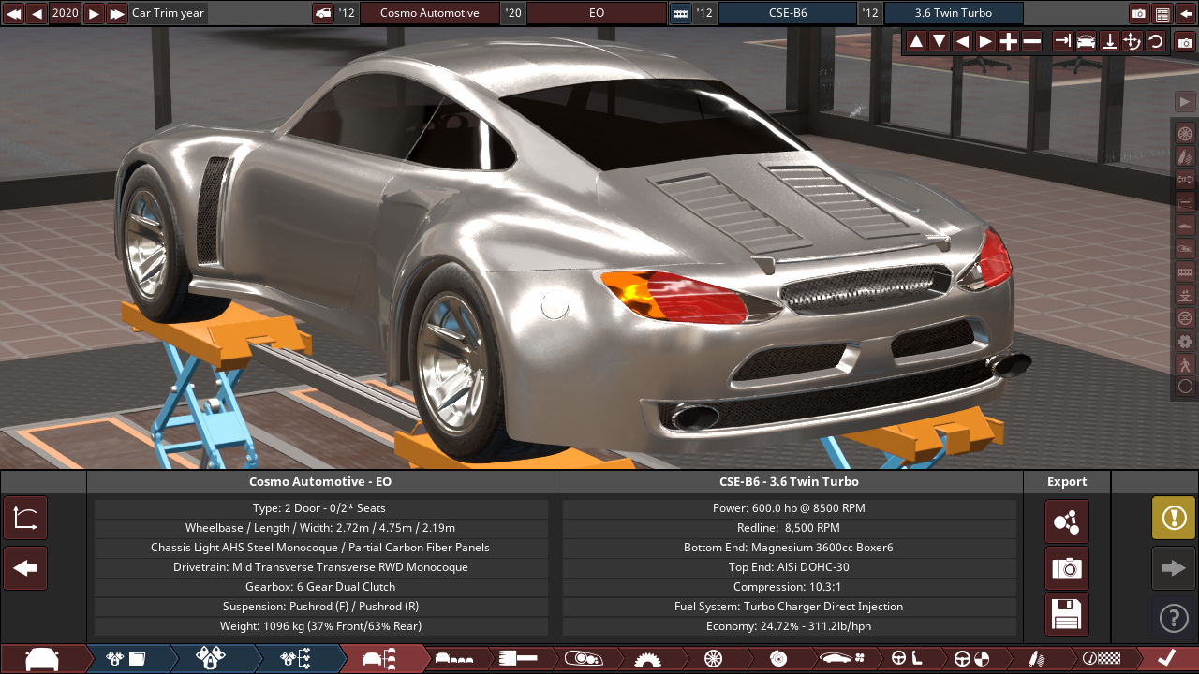Viewport: 1199px width, 674px height.
Task: Open the fixtures headlight tab
Action: (x=583, y=658)
